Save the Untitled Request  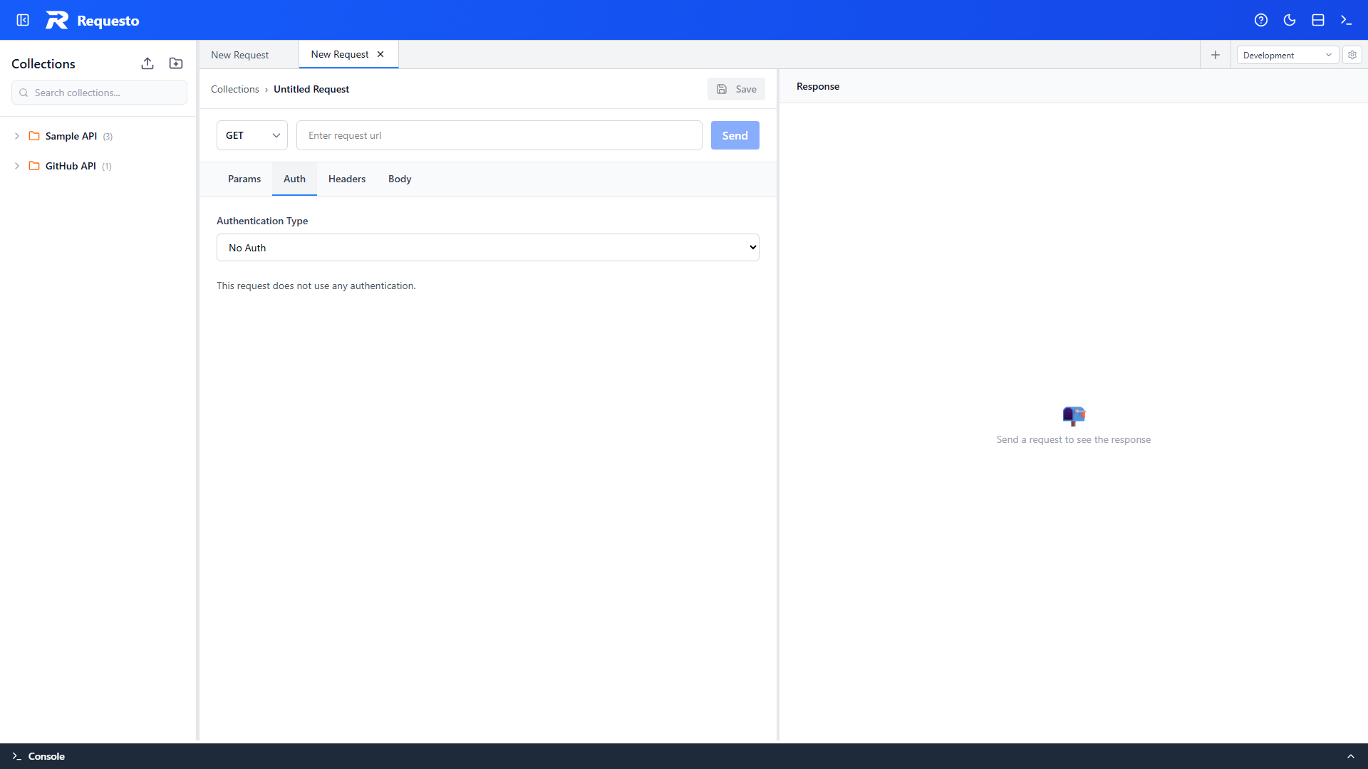tap(736, 88)
